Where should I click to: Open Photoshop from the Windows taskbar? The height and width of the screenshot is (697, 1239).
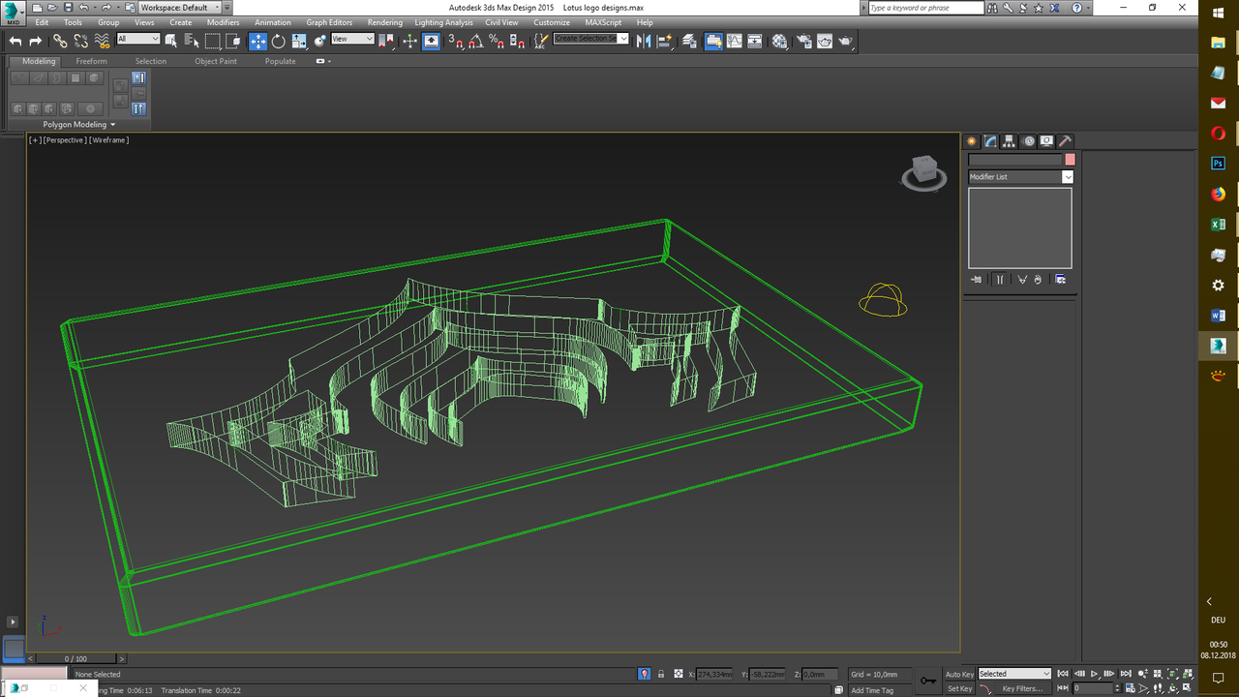(1219, 164)
